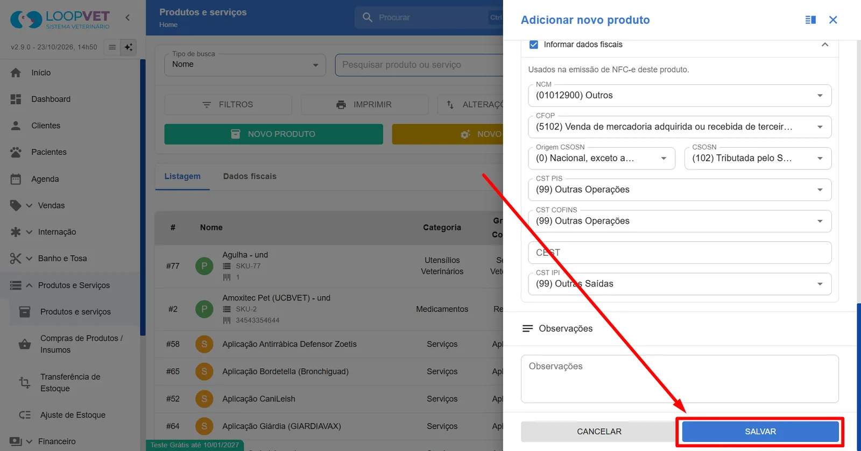861x451 pixels.
Task: Open the Origem CSOSN dropdown
Action: click(x=602, y=159)
